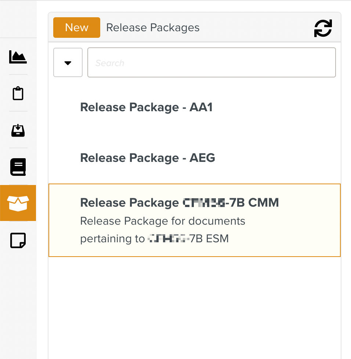Screen dimensions: 351x359
Task: Expand the dropdown caret beside search
Action: point(68,63)
